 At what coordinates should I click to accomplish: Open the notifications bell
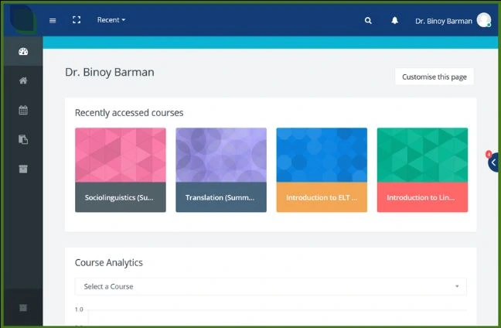click(x=394, y=21)
